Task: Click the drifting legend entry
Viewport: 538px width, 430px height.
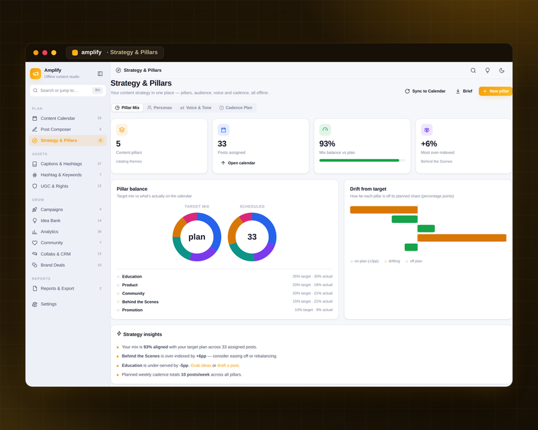Action: (392, 261)
